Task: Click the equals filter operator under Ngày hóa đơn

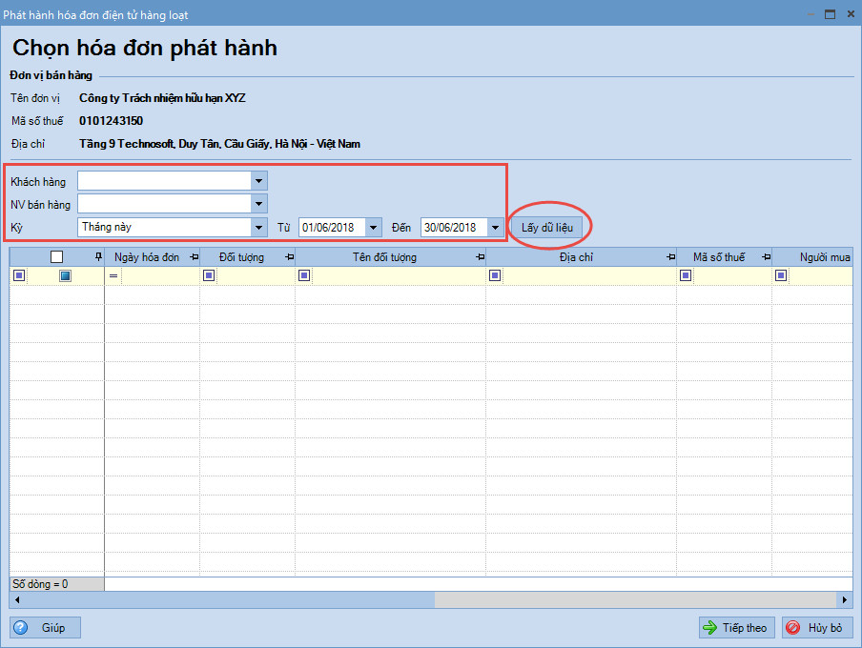Action: pos(113,275)
